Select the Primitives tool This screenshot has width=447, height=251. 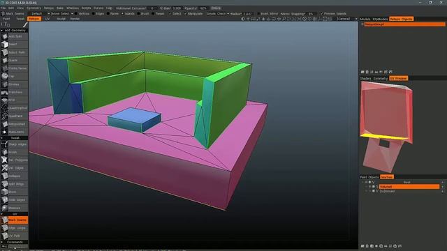[x=14, y=92]
